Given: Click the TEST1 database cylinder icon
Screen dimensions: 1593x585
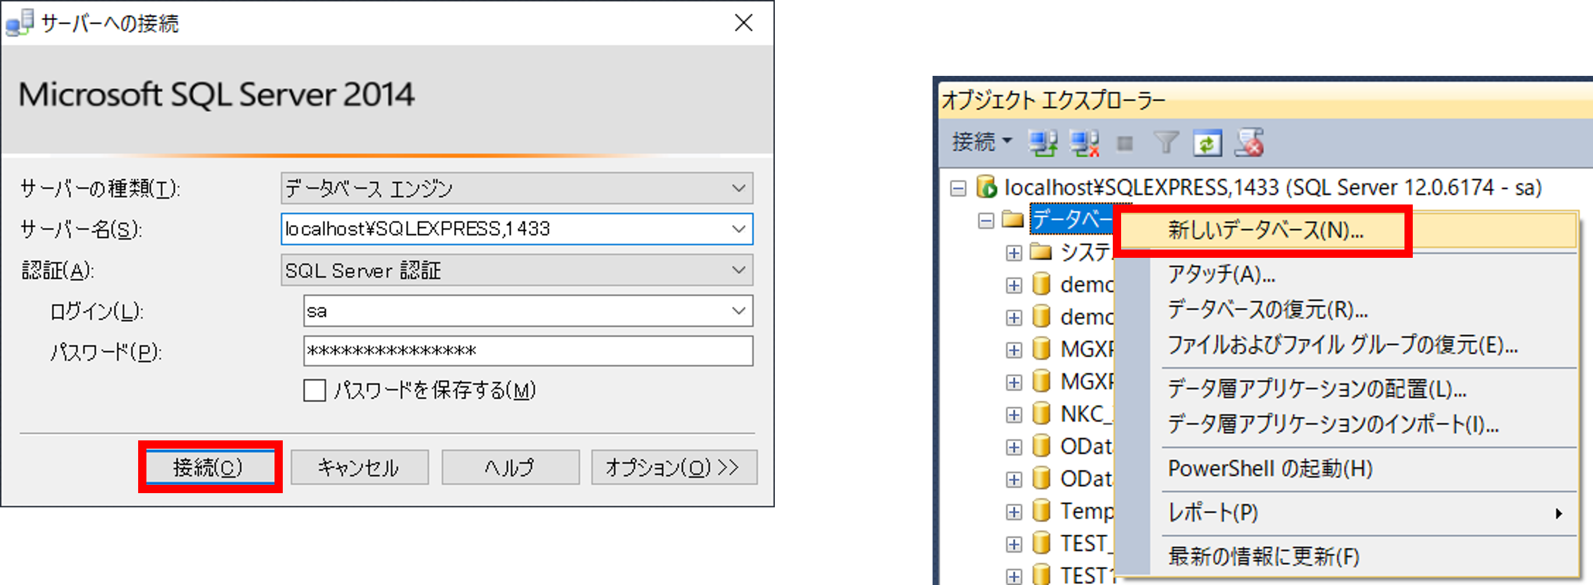Looking at the screenshot, I should (x=1043, y=574).
